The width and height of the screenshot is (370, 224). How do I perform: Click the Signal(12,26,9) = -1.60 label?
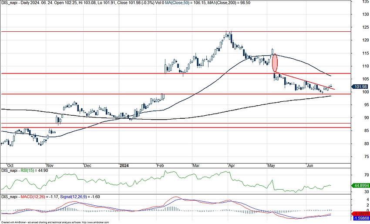[x=80, y=197]
